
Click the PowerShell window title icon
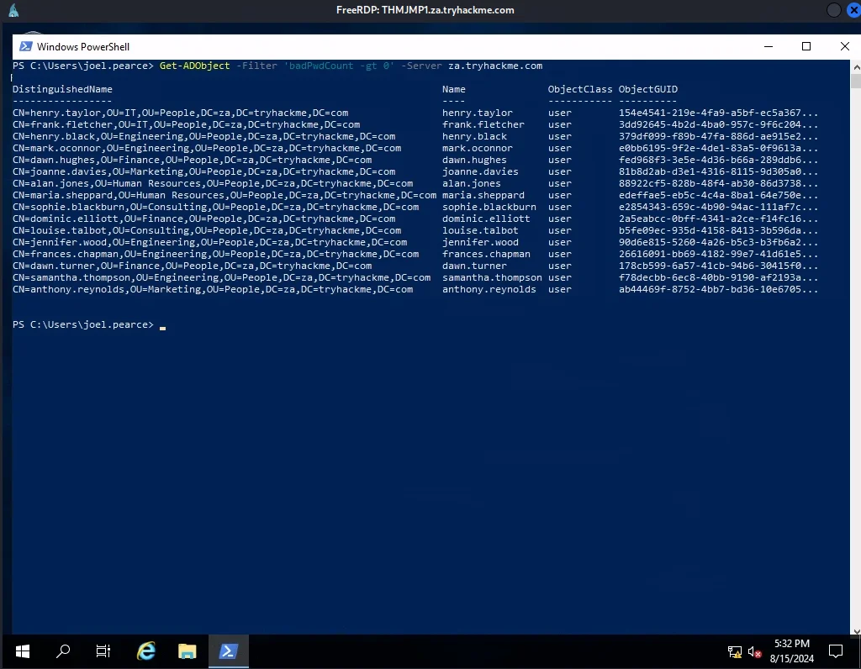tap(25, 47)
